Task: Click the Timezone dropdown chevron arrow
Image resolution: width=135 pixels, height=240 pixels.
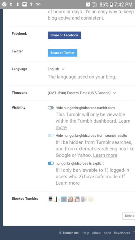Action: (x=115, y=93)
